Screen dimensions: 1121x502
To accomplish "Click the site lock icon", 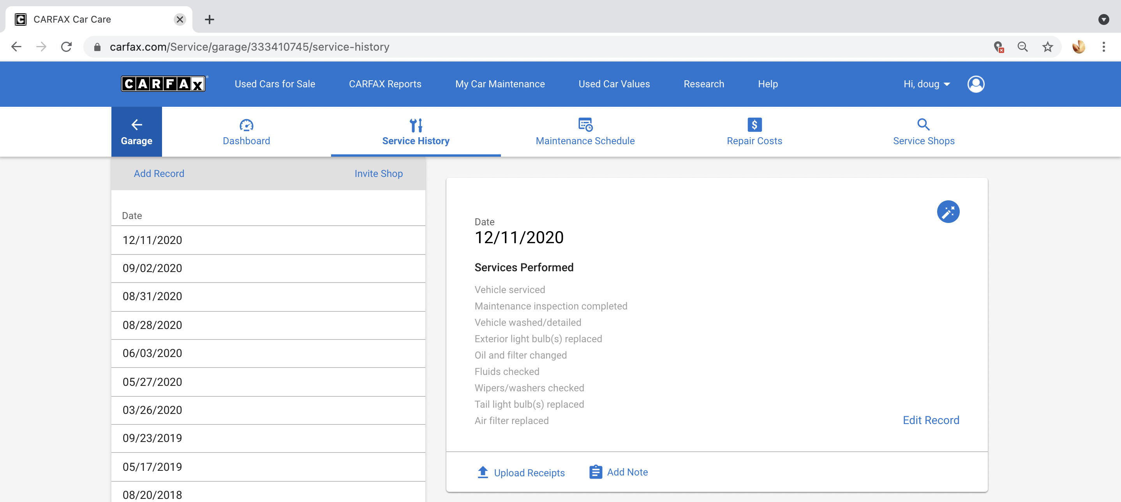I will 97,47.
